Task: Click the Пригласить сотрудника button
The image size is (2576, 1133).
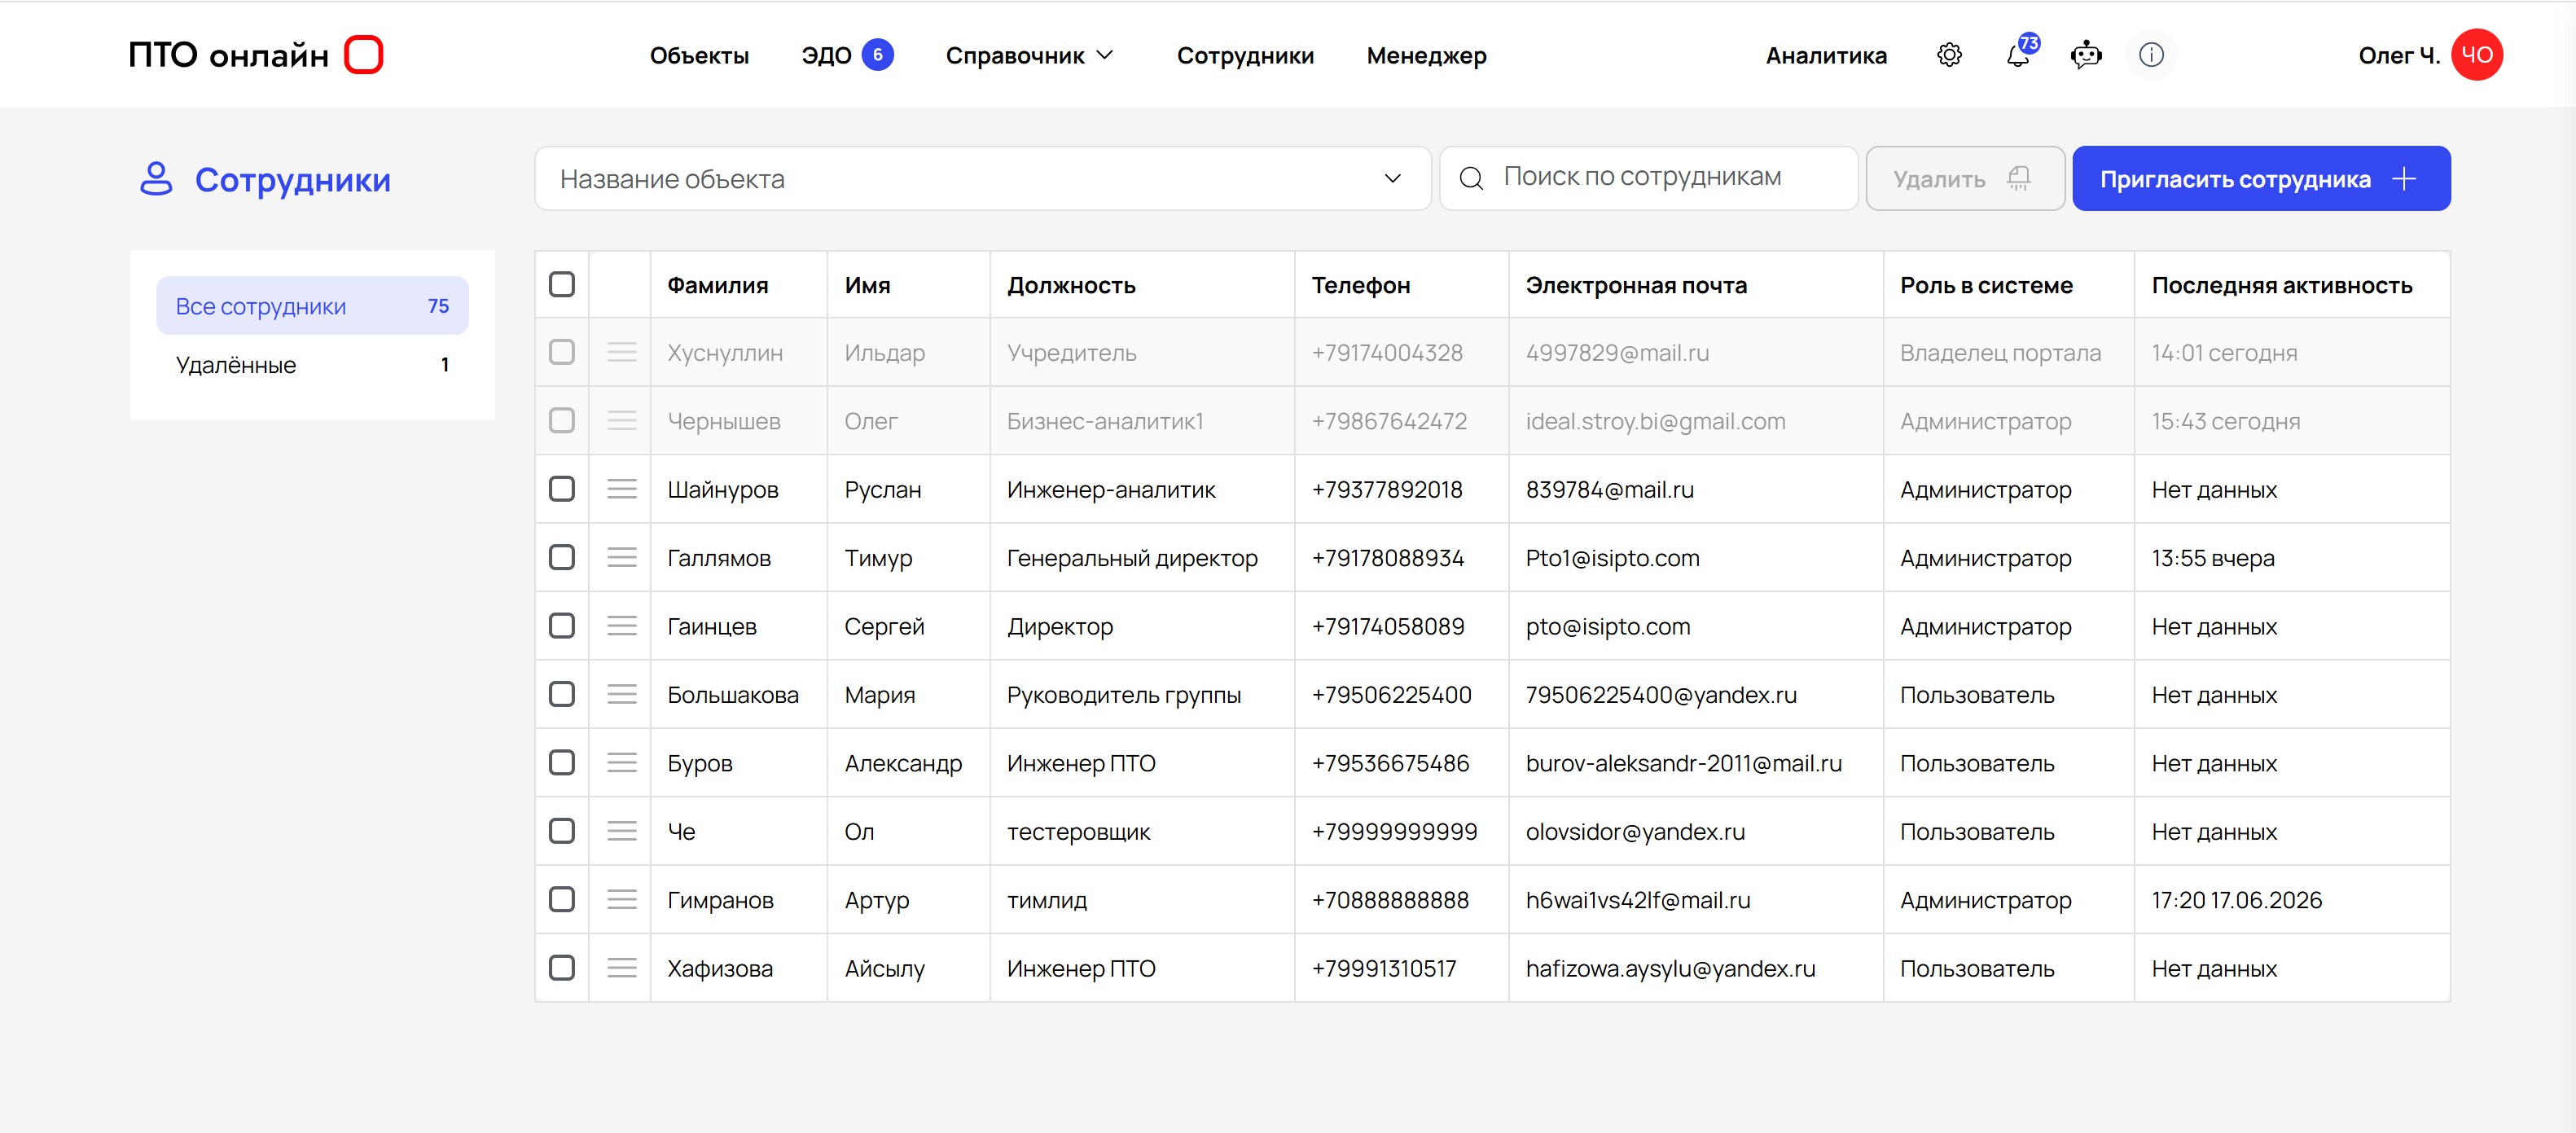Action: (2261, 179)
